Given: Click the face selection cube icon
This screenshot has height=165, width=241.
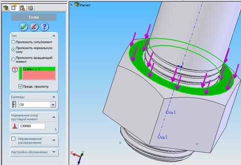Looking at the screenshot, I should pyautogui.click(x=15, y=70).
